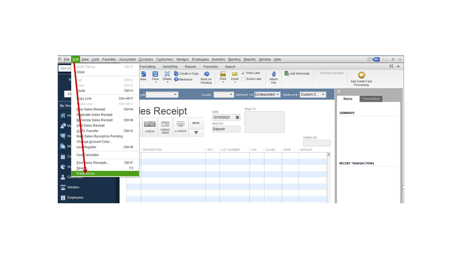This screenshot has width=462, height=259.
Task: Click Mark As Pending icon
Action: (x=207, y=74)
